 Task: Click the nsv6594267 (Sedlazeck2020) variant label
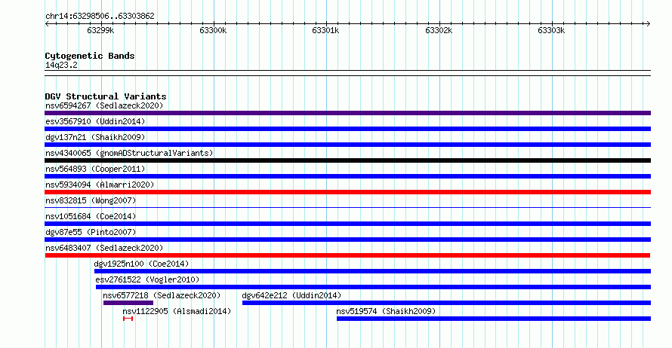click(104, 105)
